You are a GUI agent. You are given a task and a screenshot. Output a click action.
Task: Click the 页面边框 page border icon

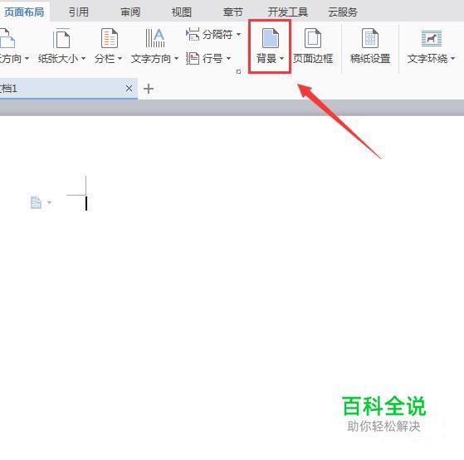[313, 38]
